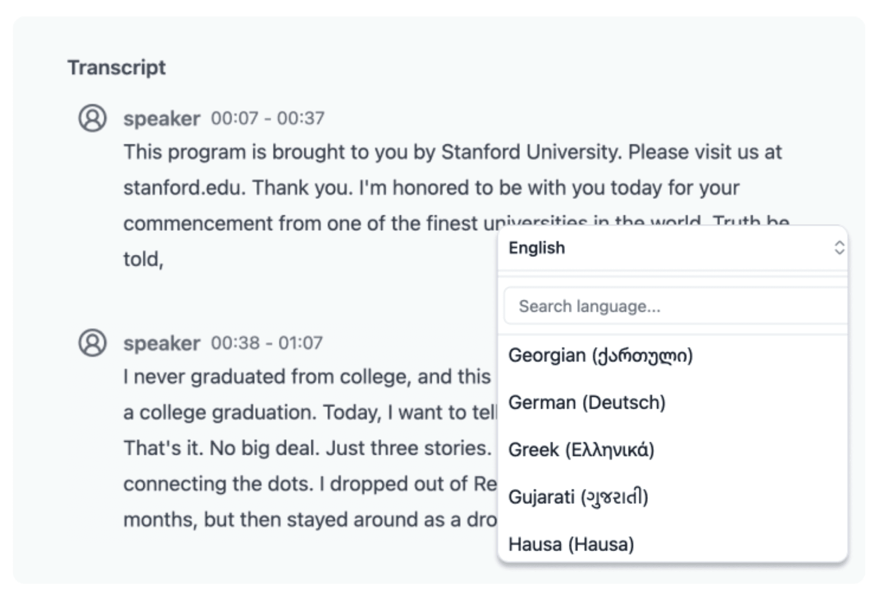Choose German (Deutsch) option
Screen dimensions: 882x600
[x=587, y=402]
